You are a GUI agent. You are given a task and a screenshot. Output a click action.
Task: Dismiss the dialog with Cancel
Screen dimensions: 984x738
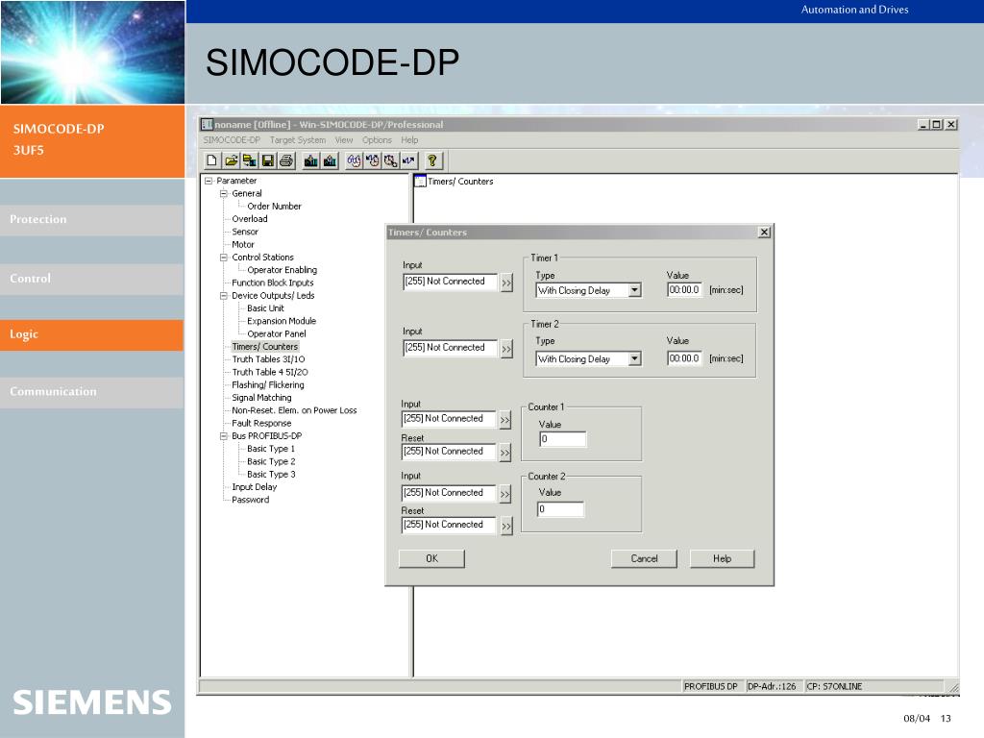(x=643, y=558)
